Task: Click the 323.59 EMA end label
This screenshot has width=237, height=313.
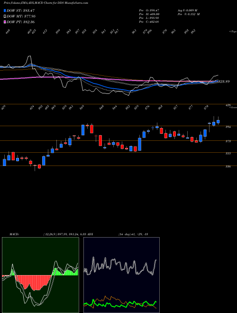Action: click(224, 82)
